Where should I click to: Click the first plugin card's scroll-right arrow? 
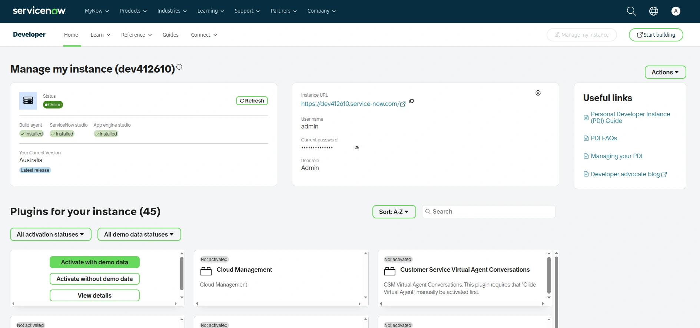point(176,304)
